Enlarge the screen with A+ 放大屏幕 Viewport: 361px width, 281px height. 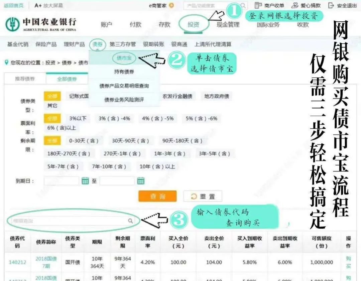point(48,5)
